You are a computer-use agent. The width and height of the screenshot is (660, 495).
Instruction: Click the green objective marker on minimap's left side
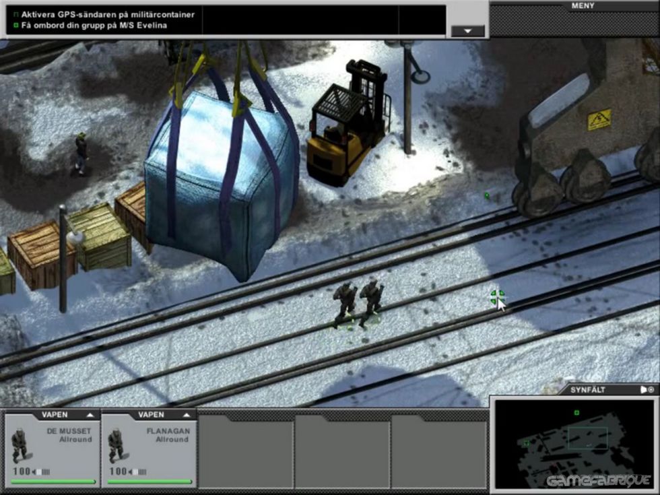coord(526,443)
